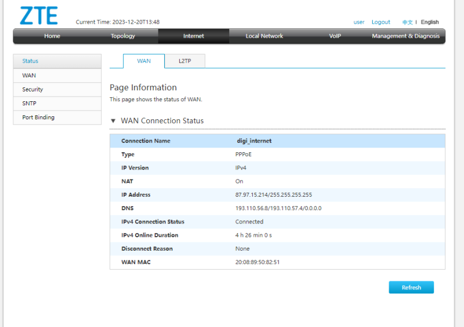Viewport: 464px width, 327px height.
Task: Click the IP Address label
Action: [x=136, y=195]
